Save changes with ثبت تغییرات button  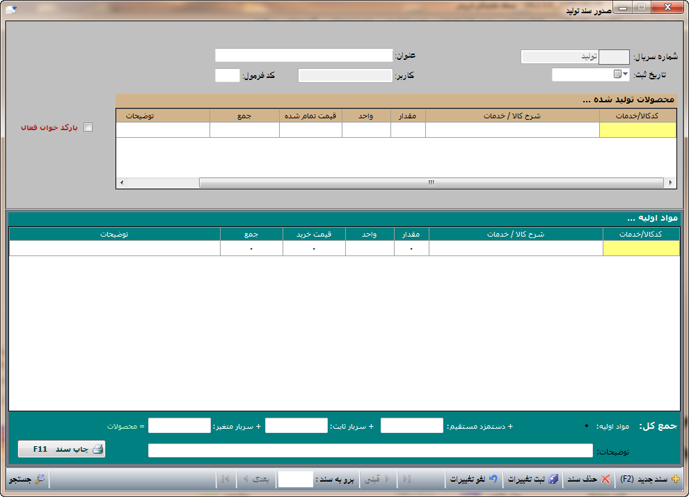pos(532,479)
